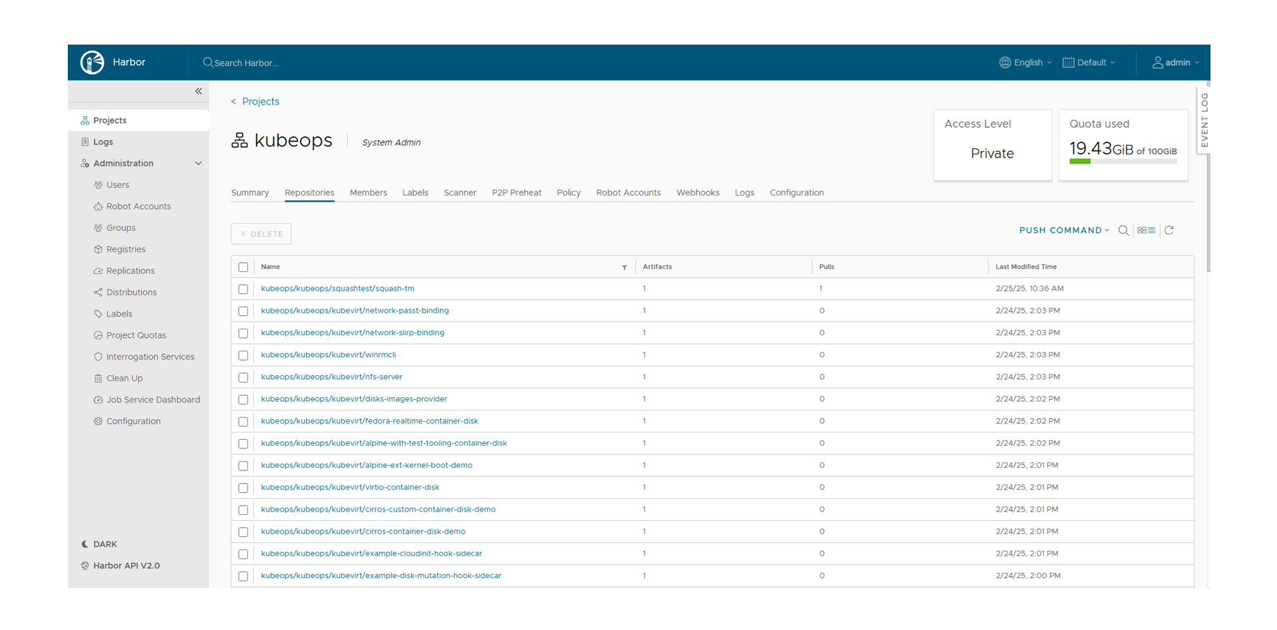Open the kubevirt/nfs-server repository link
This screenshot has width=1277, height=630.
pyautogui.click(x=332, y=377)
